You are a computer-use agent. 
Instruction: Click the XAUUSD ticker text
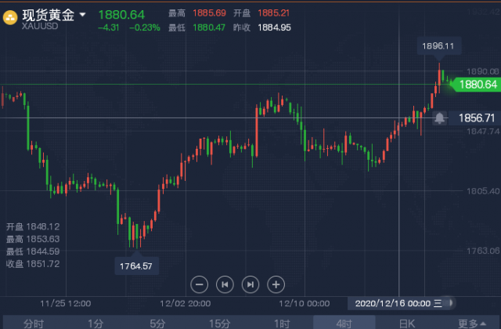click(x=40, y=26)
